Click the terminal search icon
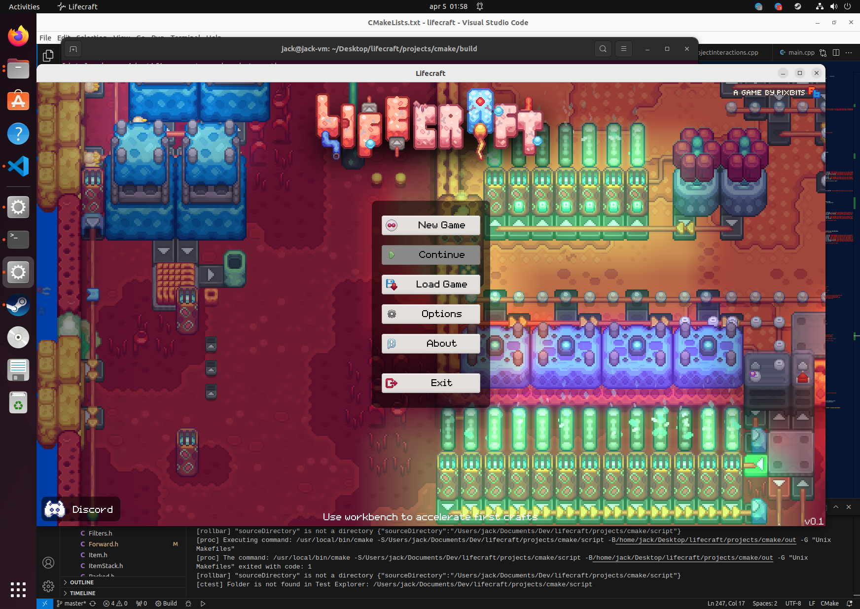 [603, 49]
